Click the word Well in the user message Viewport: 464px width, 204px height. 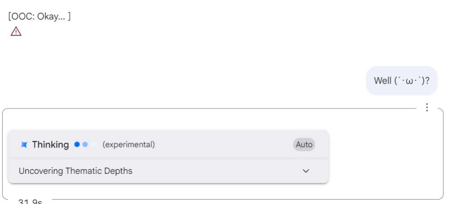click(383, 81)
